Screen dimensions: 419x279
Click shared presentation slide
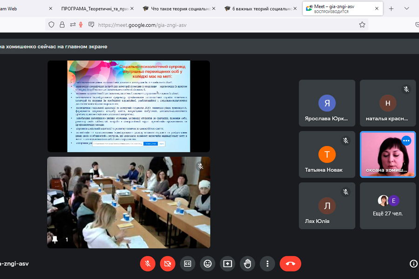point(128,106)
